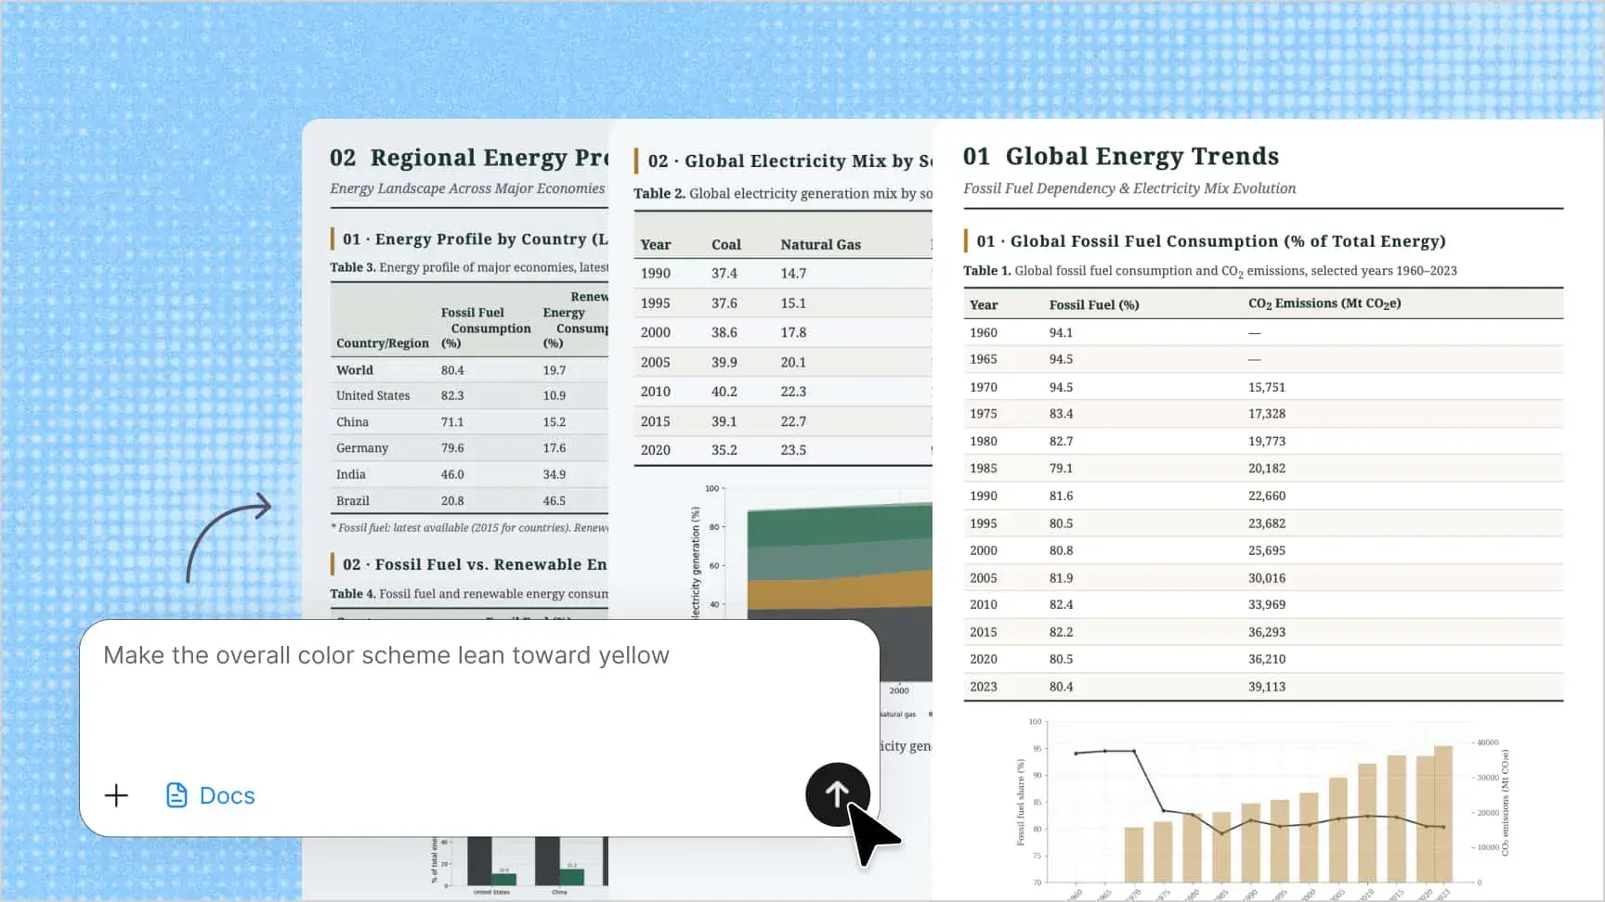Send the prompt with the up-arrow button
The image size is (1605, 902).
837,794
